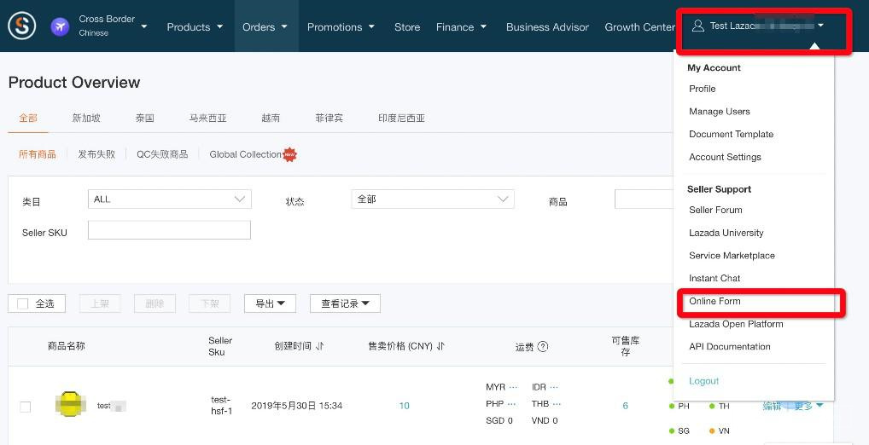This screenshot has height=445, width=869.
Task: Select Online Form in Seller Support
Action: [714, 301]
